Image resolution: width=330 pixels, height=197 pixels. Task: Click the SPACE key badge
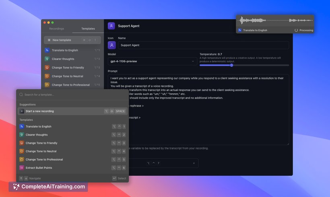[x=120, y=111]
